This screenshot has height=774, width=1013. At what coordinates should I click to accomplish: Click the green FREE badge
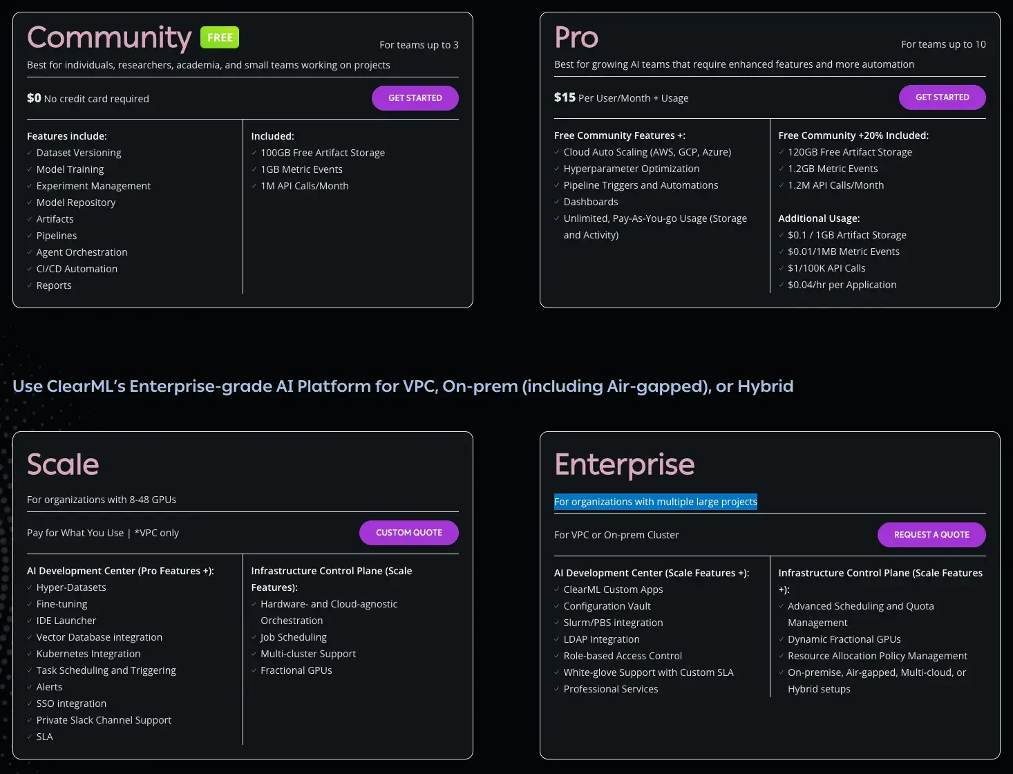coord(220,37)
